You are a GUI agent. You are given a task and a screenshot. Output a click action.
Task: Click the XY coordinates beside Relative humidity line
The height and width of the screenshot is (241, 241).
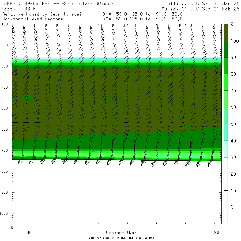point(143,14)
